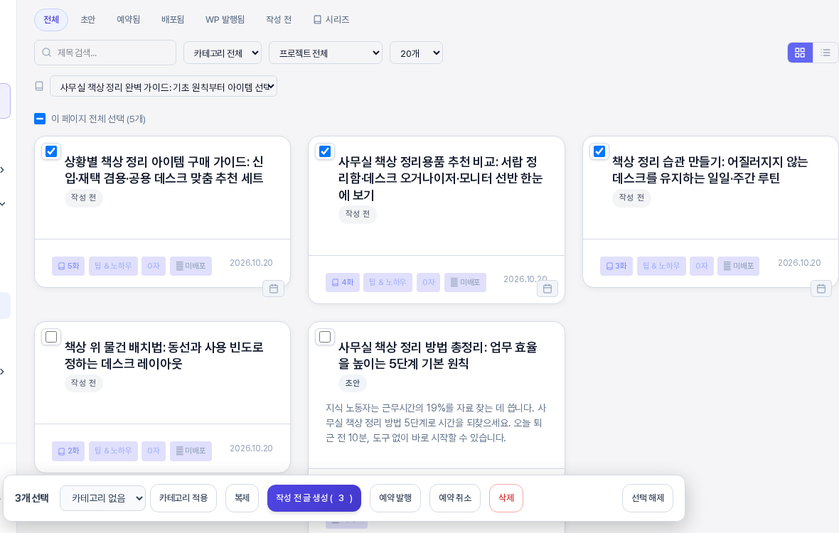839x533 pixels.
Task: Click summary text starting 지식 노동자는
Action: coord(436,423)
